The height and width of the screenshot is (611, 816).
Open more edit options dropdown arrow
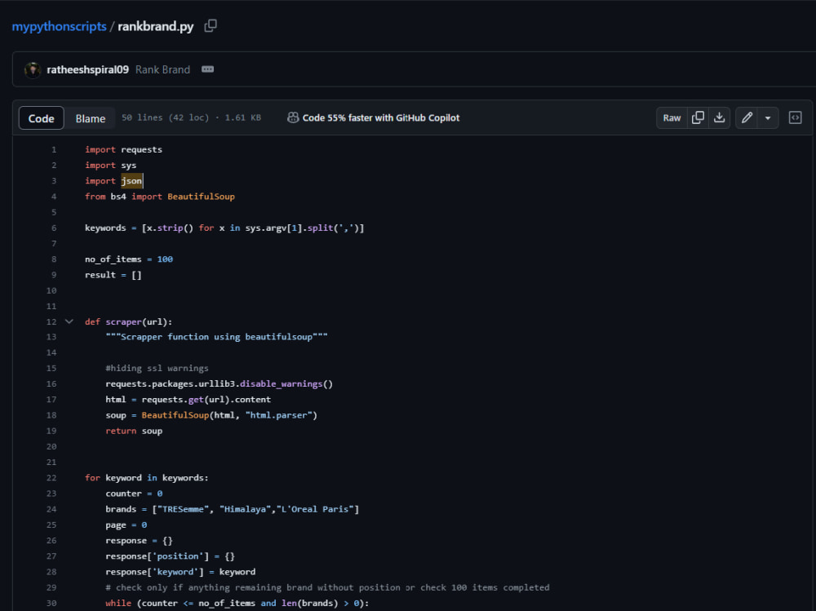(x=768, y=117)
